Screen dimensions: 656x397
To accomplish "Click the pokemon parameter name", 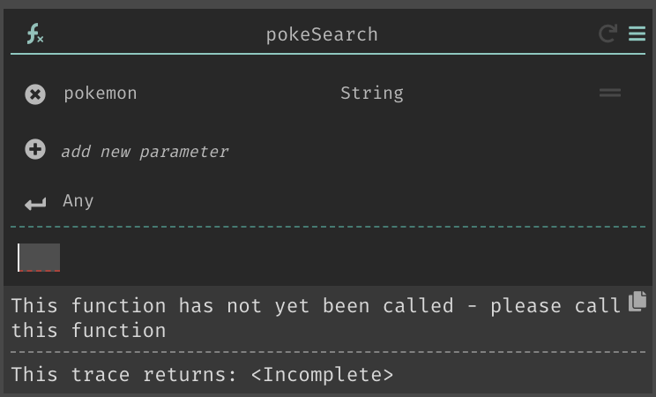I will tap(101, 94).
